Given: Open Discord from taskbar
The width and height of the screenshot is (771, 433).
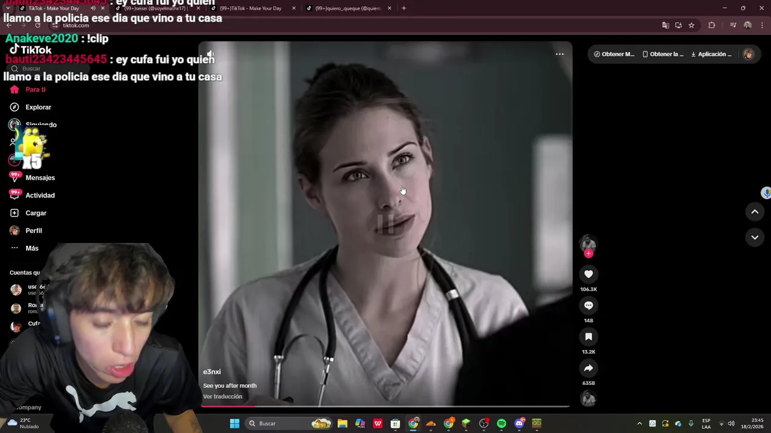Looking at the screenshot, I should coord(519,423).
